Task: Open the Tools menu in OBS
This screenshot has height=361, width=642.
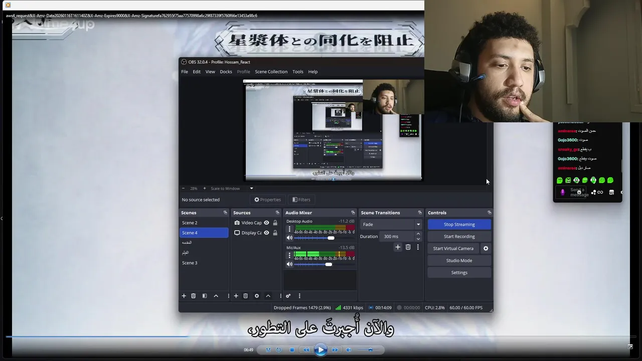Action: 298,72
